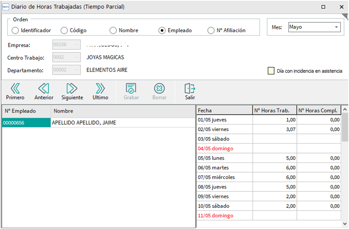
Task: Save changes with the Grabar icon
Action: point(131,88)
